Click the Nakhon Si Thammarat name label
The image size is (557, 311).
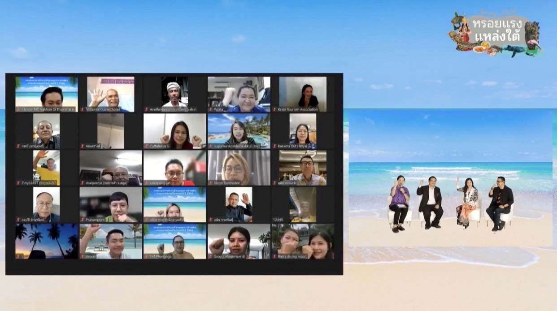tap(49, 109)
